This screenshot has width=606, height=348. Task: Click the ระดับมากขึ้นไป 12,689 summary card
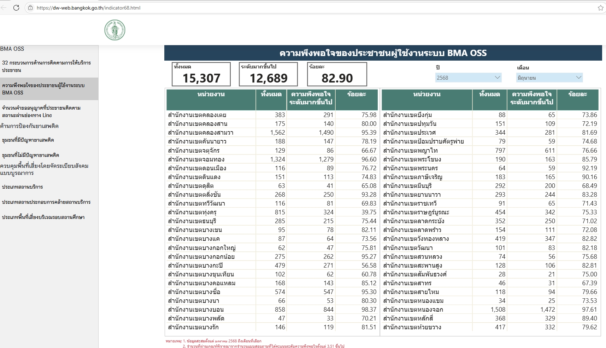click(x=268, y=74)
